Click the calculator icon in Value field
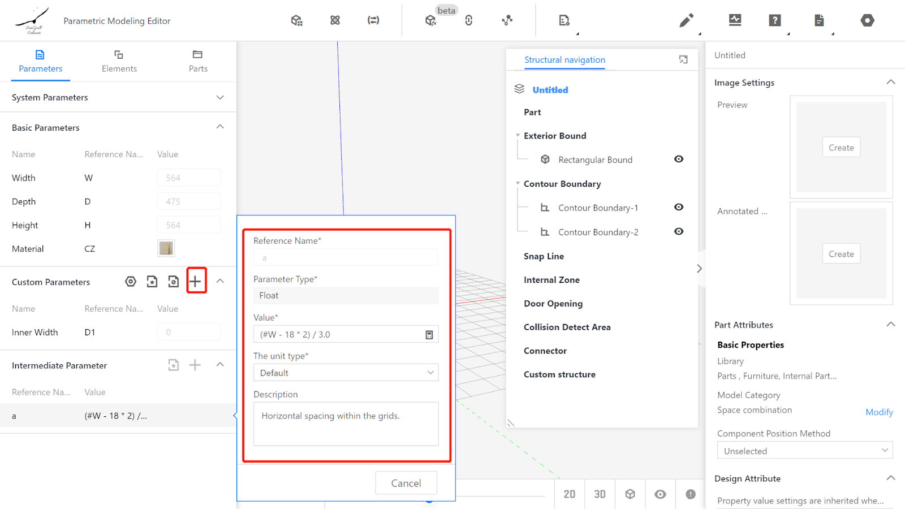This screenshot has height=509, width=905. [x=429, y=335]
